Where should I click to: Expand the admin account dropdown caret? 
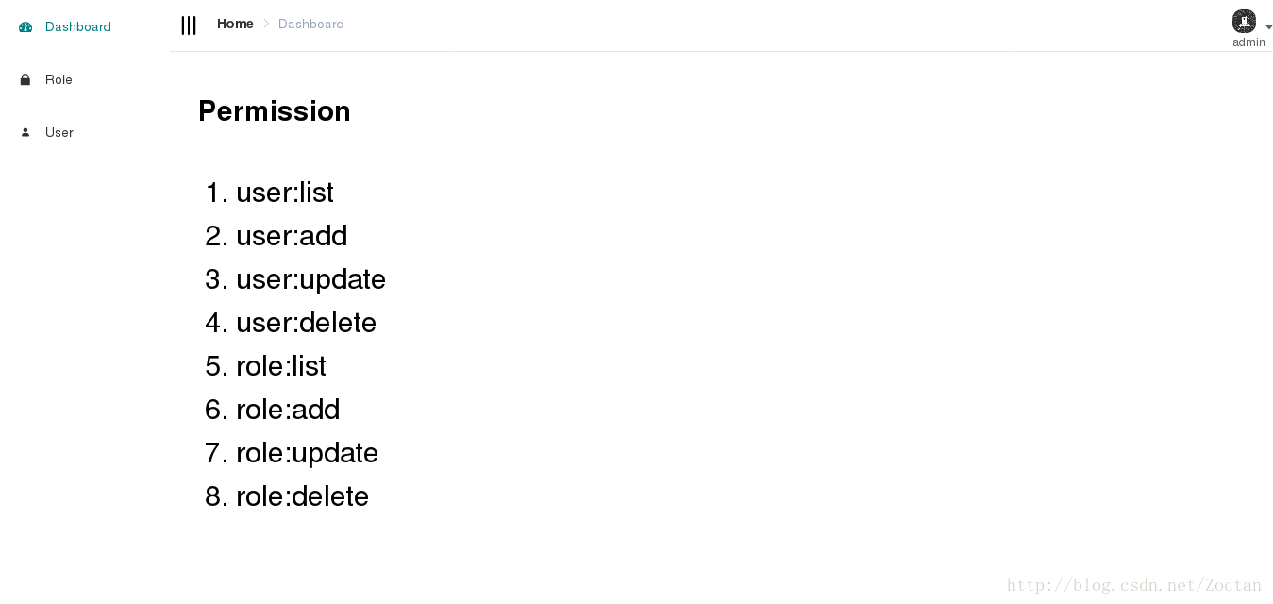coord(1269,28)
